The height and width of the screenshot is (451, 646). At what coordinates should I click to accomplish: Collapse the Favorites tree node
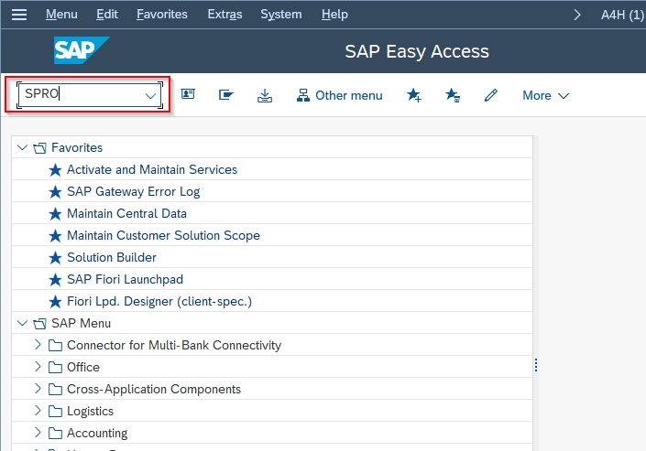pos(22,147)
